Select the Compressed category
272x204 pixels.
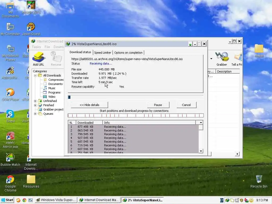click(x=56, y=80)
